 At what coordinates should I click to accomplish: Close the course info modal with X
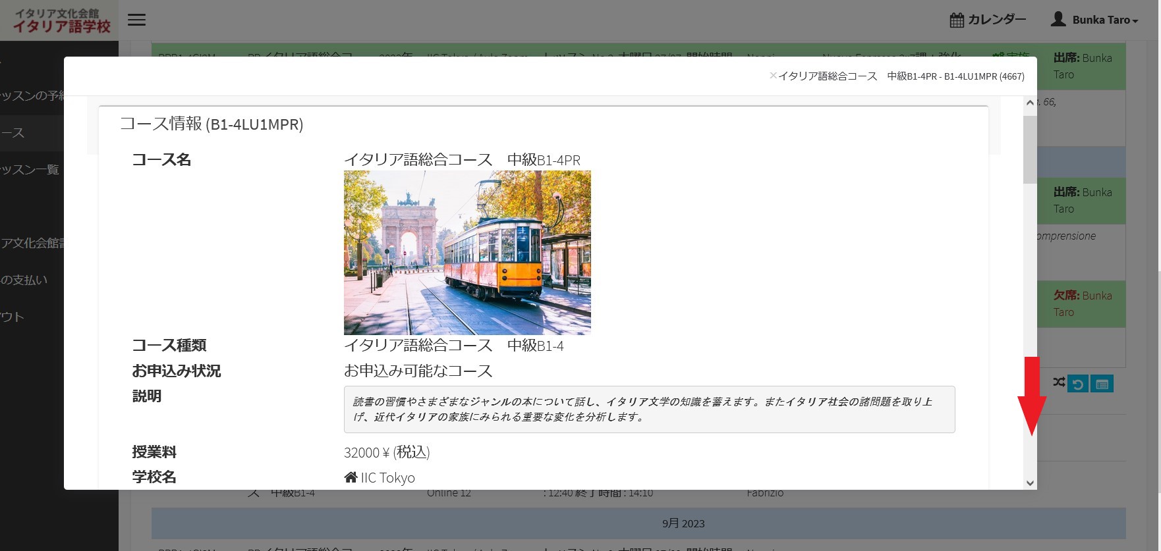773,76
